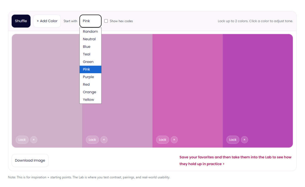Lock the first pale pink color
This screenshot has width=305, height=187.
coord(22,140)
